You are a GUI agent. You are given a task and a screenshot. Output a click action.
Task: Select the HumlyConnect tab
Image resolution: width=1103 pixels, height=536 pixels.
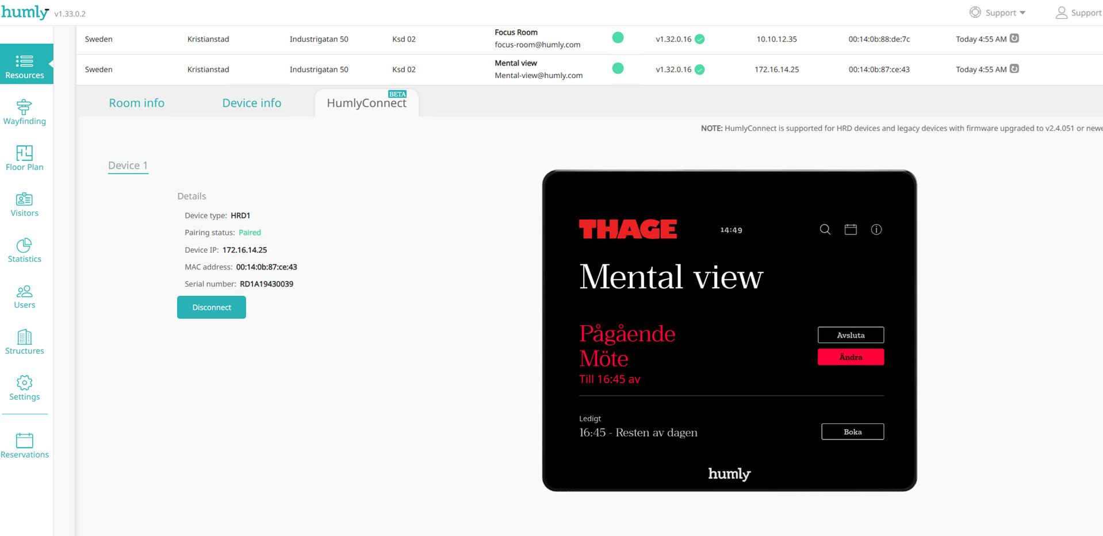coord(367,103)
